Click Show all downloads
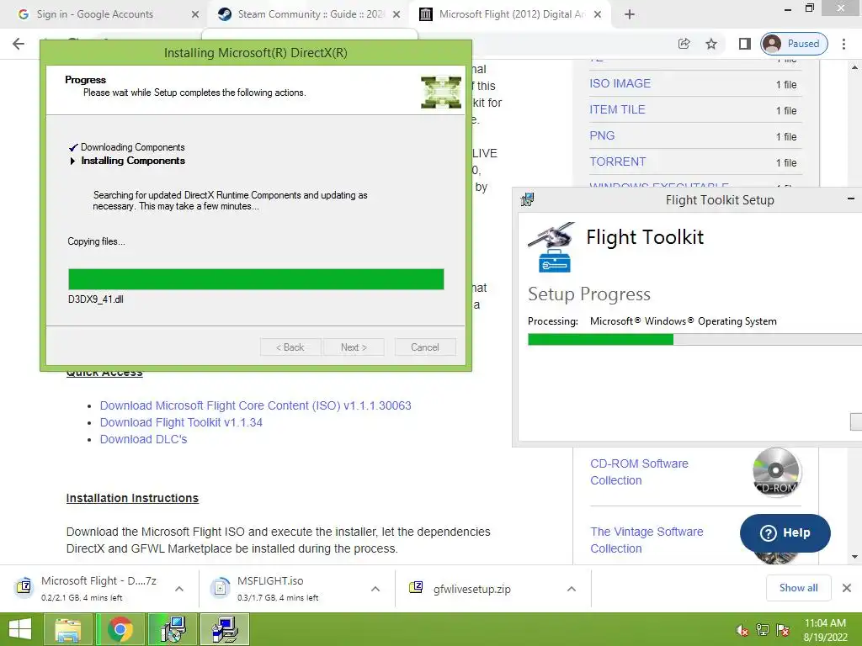The width and height of the screenshot is (862, 646). pyautogui.click(x=798, y=588)
